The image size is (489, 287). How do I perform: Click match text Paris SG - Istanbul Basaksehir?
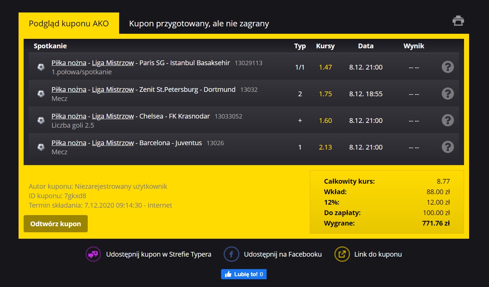point(185,63)
